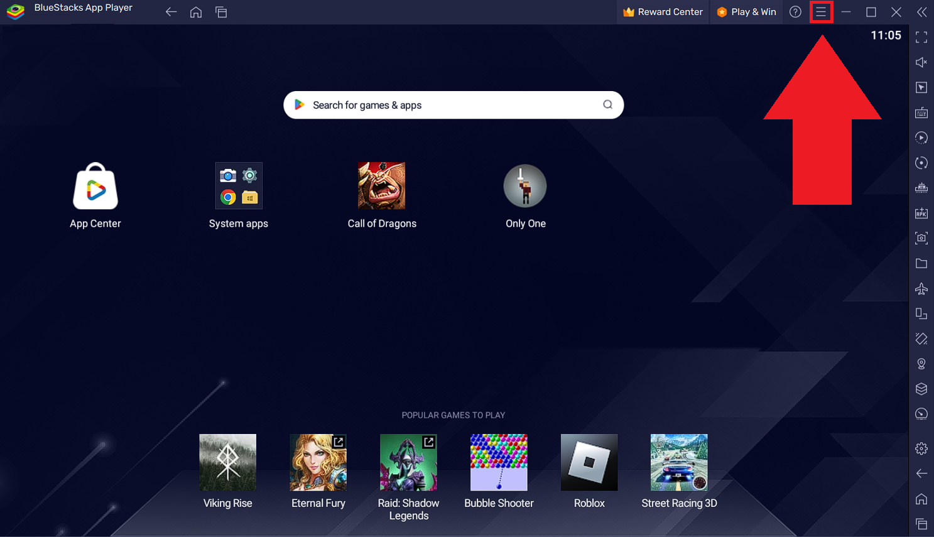934x537 pixels.
Task: Click the memory trim icon in sidebar
Action: (x=921, y=188)
